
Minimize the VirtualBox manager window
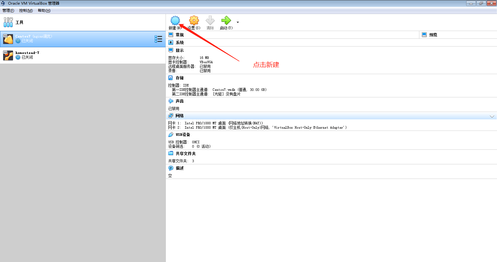[471, 3]
